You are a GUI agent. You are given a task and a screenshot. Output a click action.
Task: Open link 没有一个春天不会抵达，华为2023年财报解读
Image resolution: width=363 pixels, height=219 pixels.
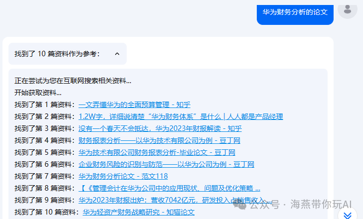point(160,129)
